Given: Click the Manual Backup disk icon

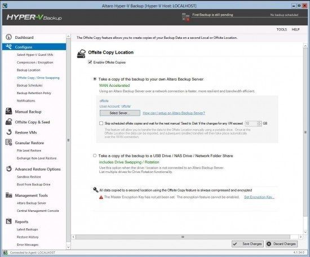Looking at the screenshot, I should pyautogui.click(x=8, y=111).
